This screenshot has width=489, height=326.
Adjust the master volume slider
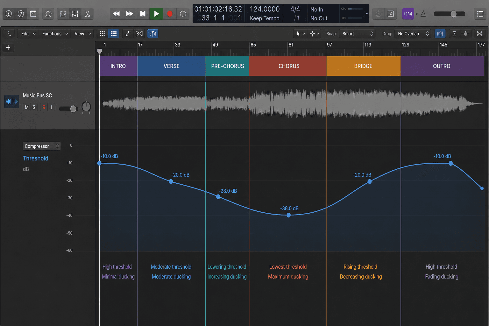point(450,14)
